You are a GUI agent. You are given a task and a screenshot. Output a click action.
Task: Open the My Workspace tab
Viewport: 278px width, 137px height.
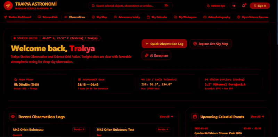pyautogui.click(x=185, y=17)
